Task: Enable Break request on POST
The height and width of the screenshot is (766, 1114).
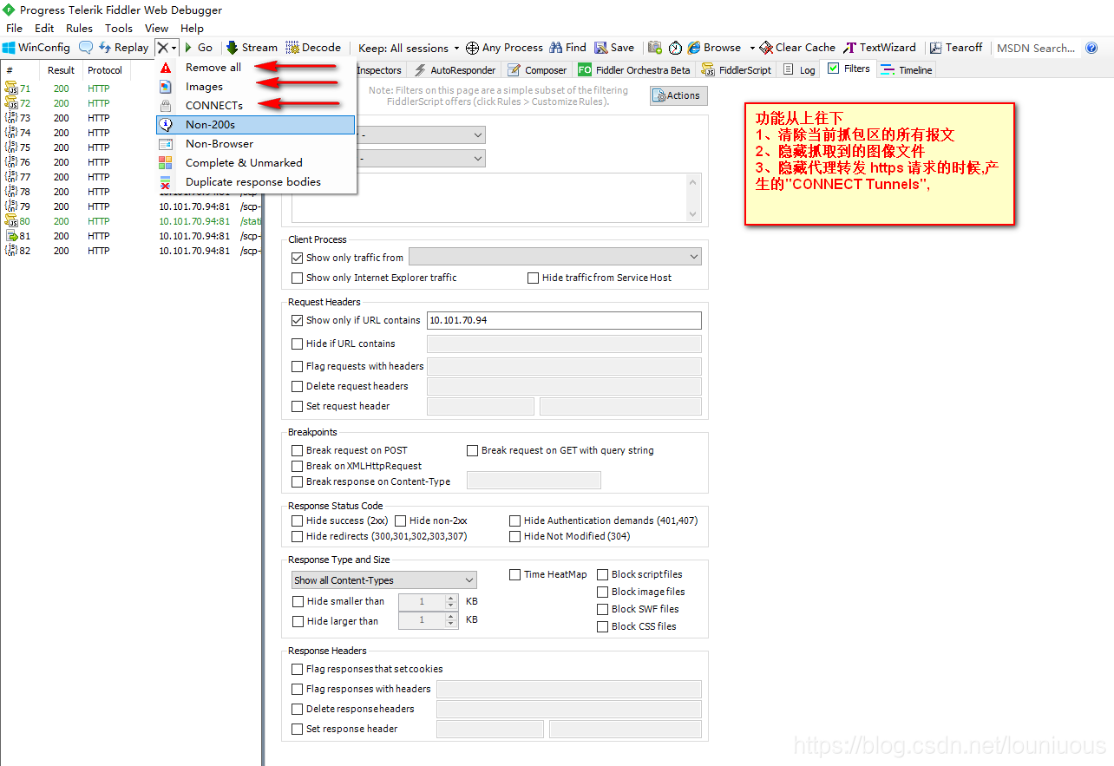Action: 298,450
